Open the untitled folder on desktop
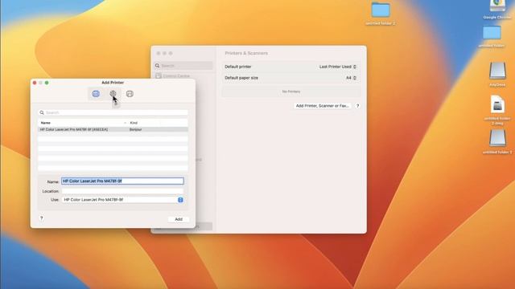The width and height of the screenshot is (515, 289). (x=492, y=36)
